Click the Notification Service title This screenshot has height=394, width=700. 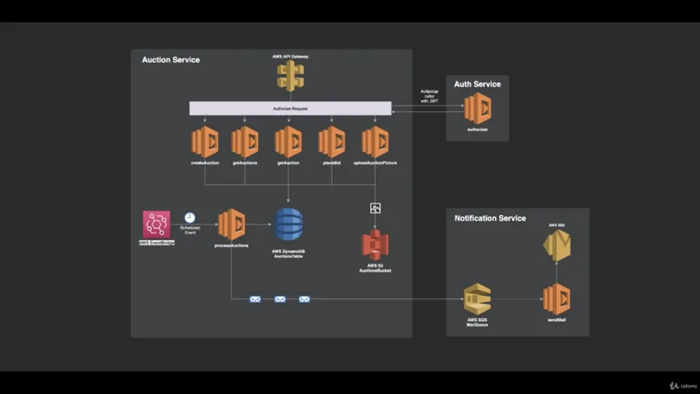pyautogui.click(x=489, y=219)
